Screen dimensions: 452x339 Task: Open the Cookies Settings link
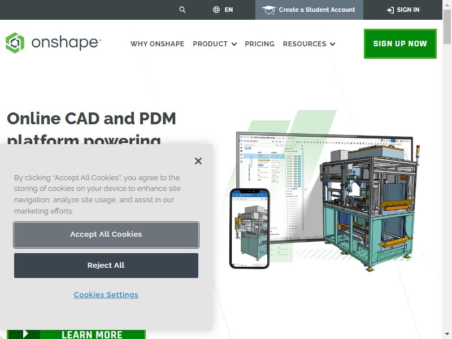[106, 294]
